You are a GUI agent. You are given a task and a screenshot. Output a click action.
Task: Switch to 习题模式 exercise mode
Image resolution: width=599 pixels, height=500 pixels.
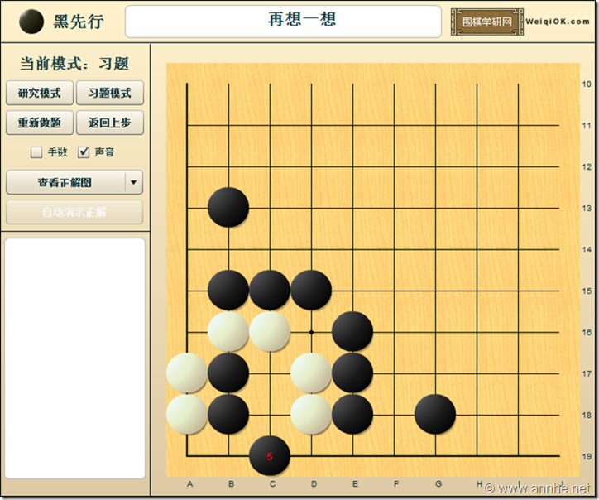(x=110, y=93)
